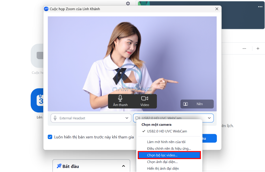The height and width of the screenshot is (172, 265).
Task: Choose Điều chỉnh nền & hiệu ứng option
Action: (169, 148)
